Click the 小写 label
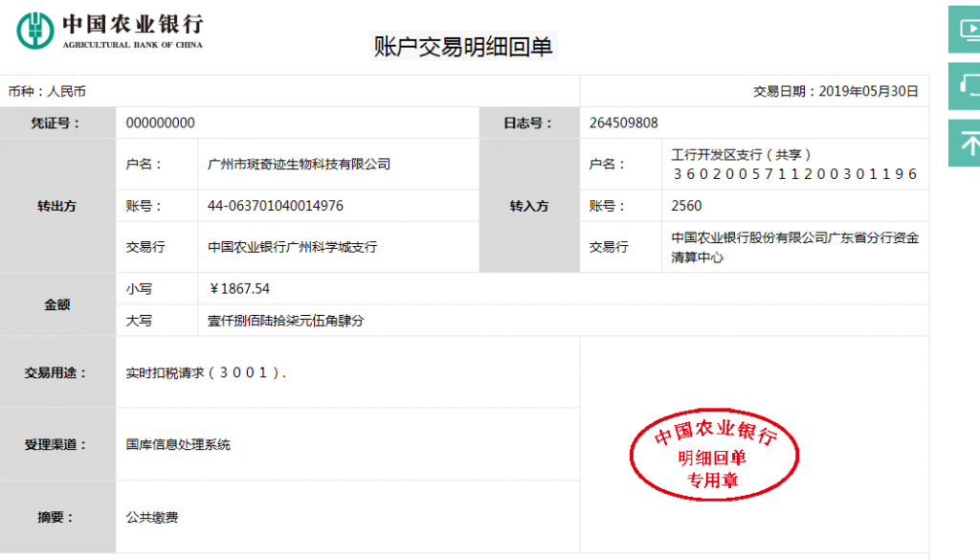 click(x=139, y=289)
